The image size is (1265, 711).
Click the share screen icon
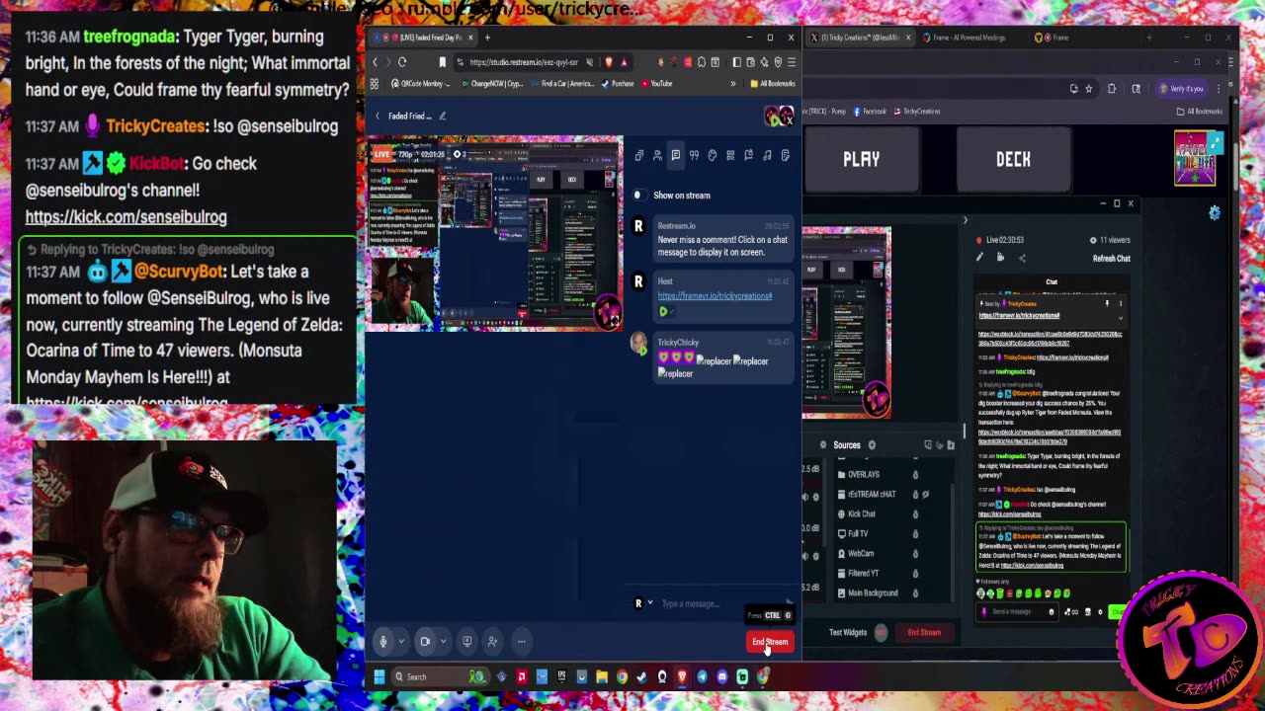(467, 642)
